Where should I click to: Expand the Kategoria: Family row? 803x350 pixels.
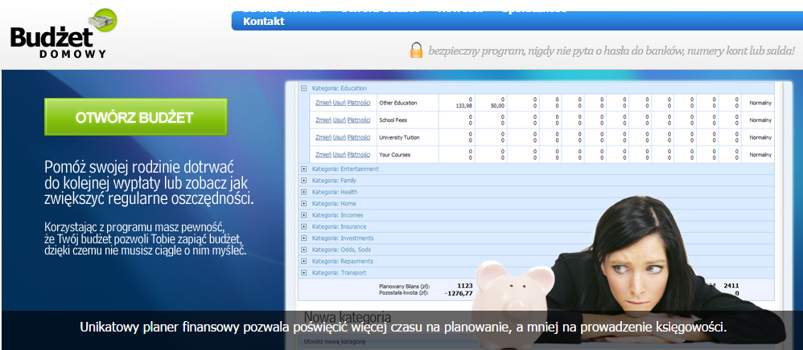click(x=303, y=181)
